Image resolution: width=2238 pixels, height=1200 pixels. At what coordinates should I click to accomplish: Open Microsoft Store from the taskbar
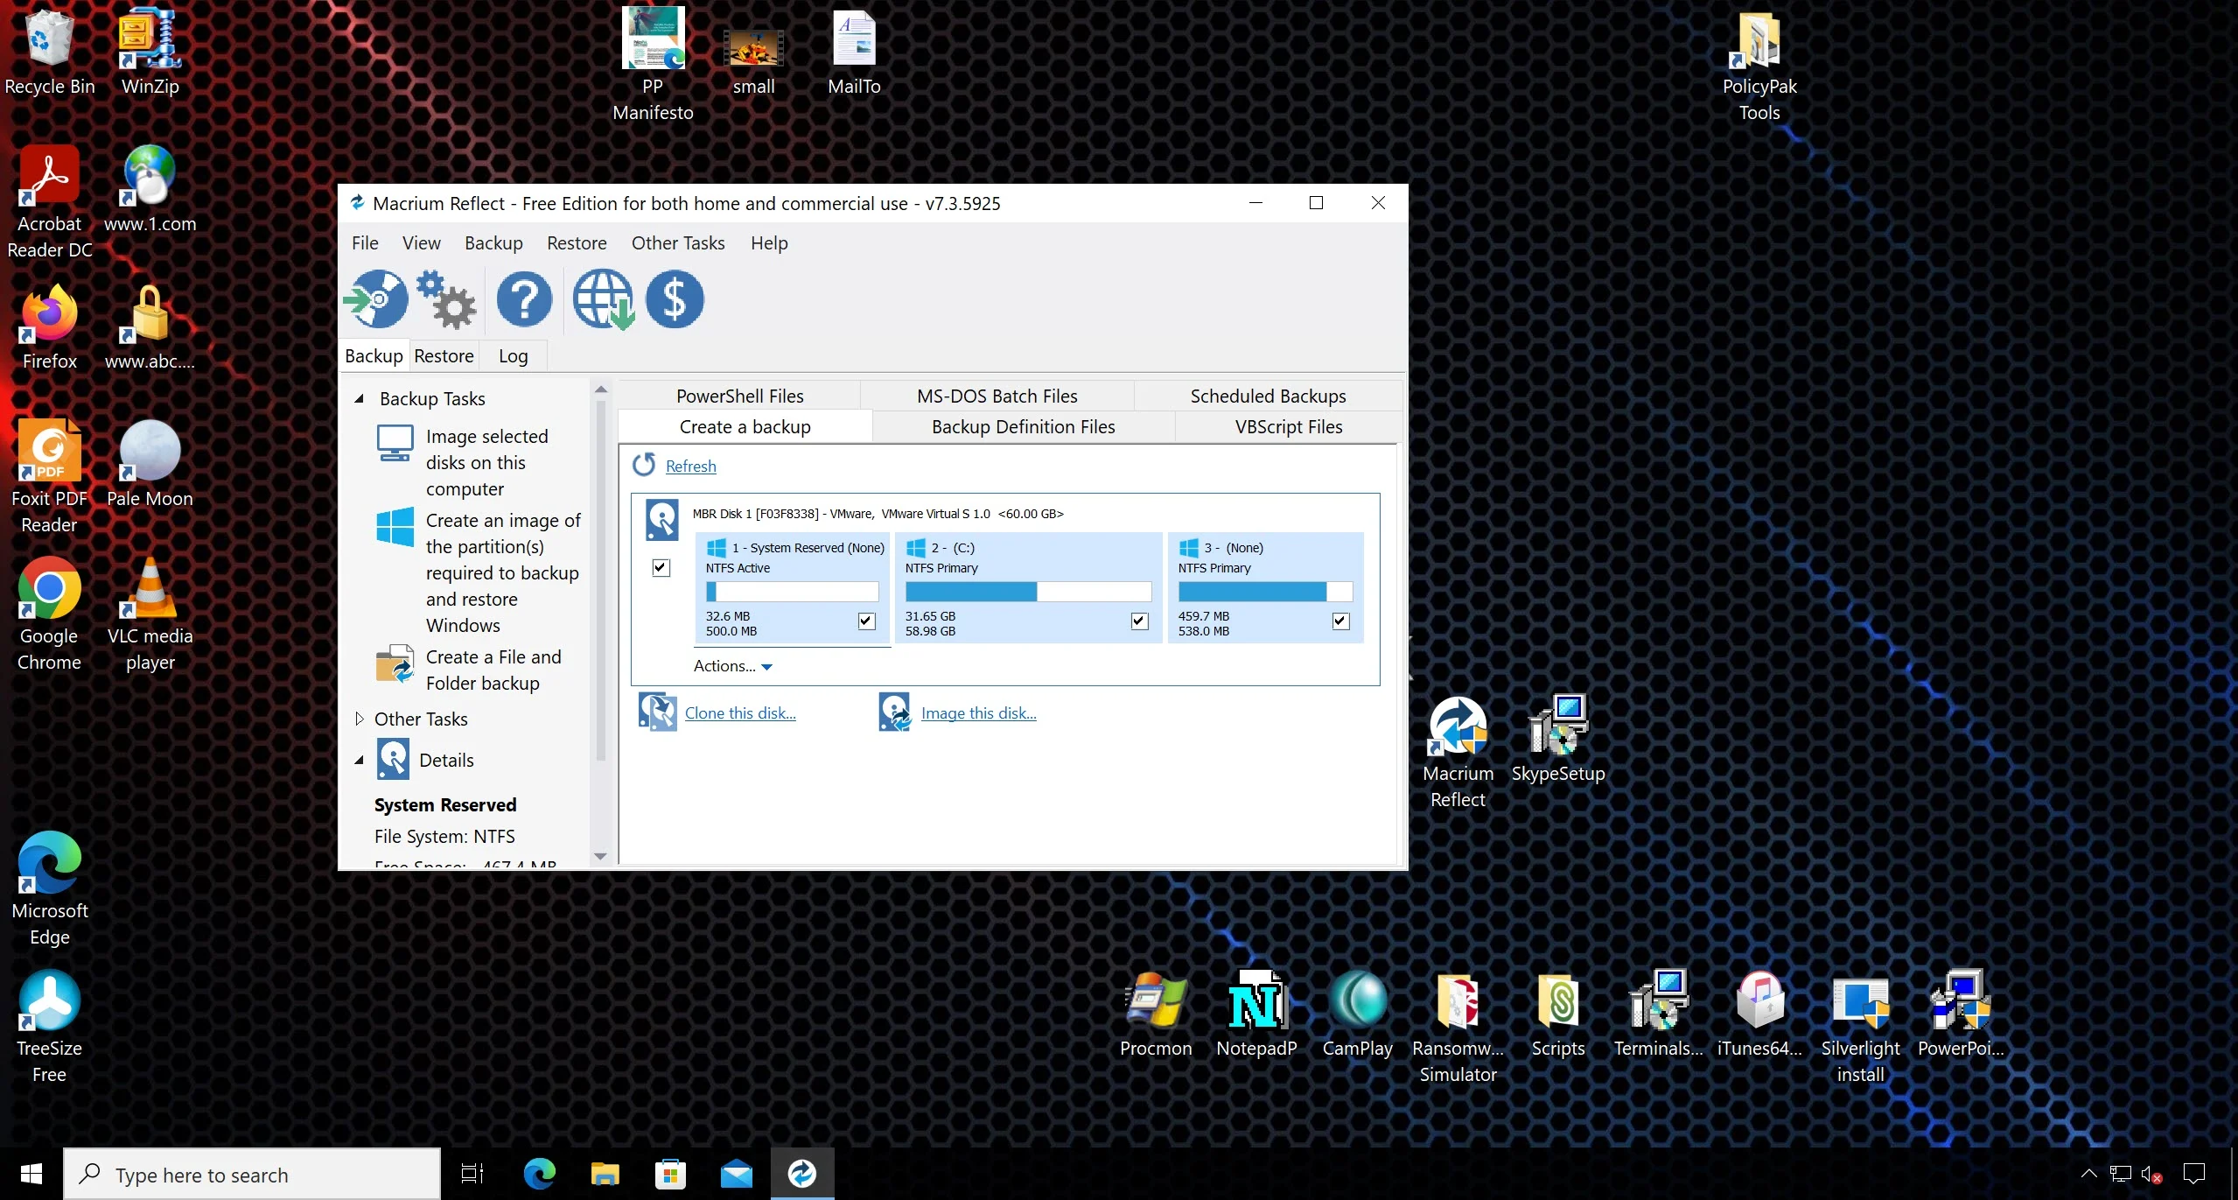coord(671,1173)
